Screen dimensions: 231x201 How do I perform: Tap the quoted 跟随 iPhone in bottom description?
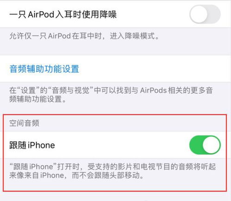(x=33, y=167)
